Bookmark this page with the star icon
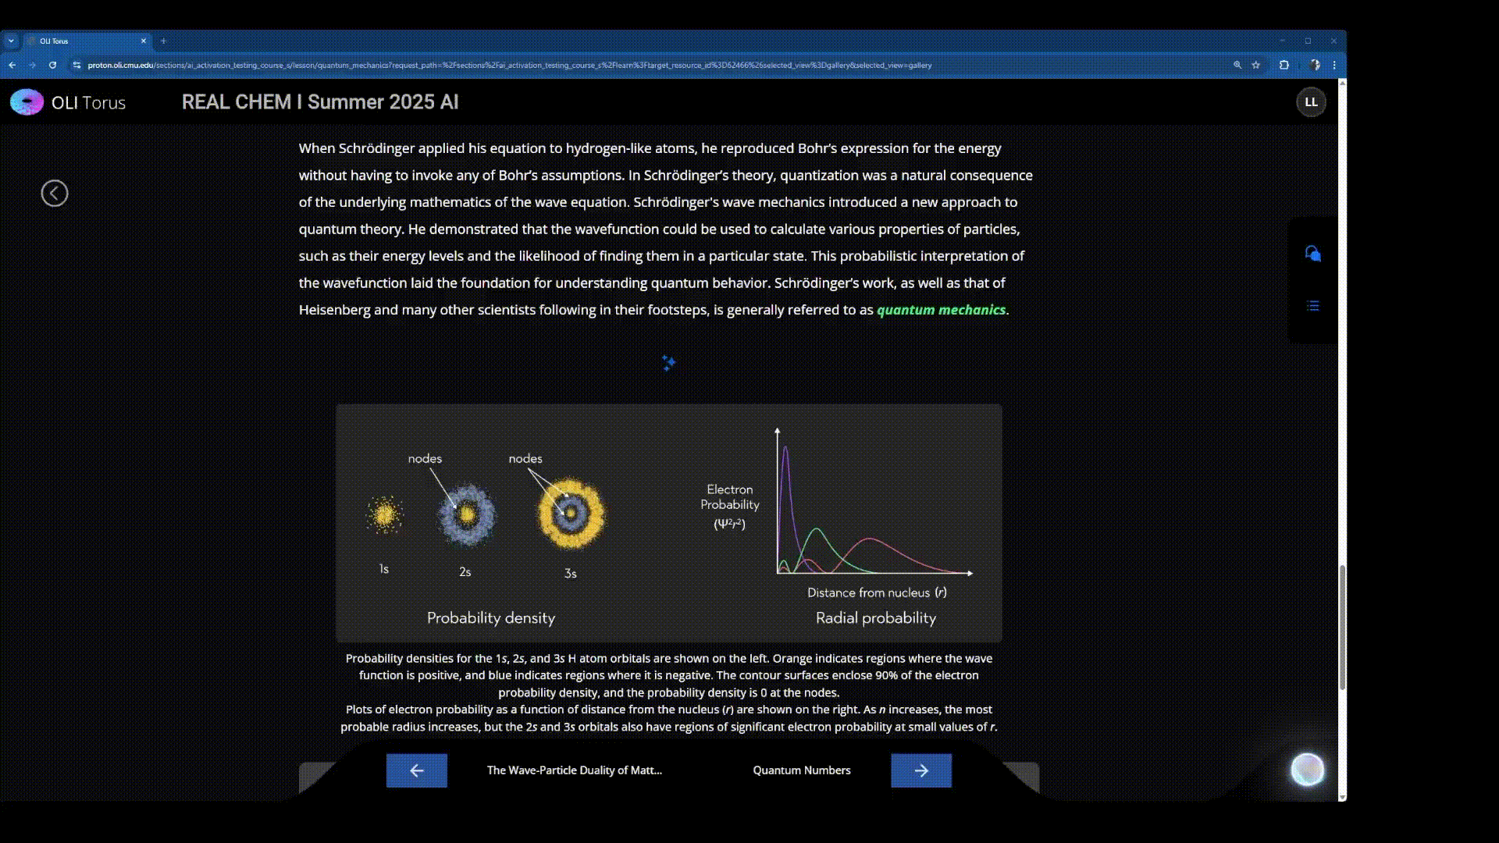Image resolution: width=1499 pixels, height=843 pixels. [1256, 65]
